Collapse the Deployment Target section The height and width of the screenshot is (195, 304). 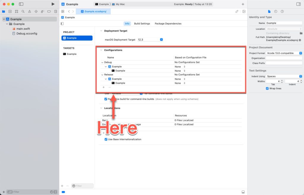click(x=101, y=31)
